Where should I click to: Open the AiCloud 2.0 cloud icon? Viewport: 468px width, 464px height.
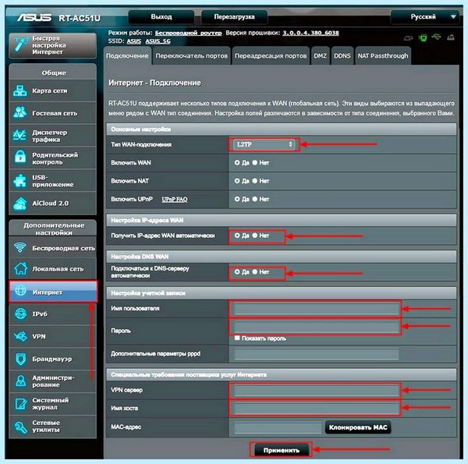tap(20, 204)
